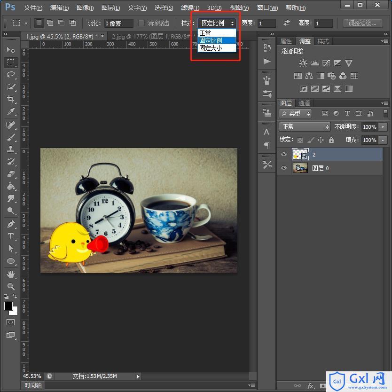The width and height of the screenshot is (392, 392).
Task: Choose Subtract from selection mode
Action: 61,23
